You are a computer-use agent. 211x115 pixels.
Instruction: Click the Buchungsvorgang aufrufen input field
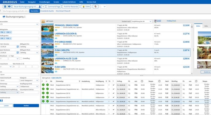16,11
